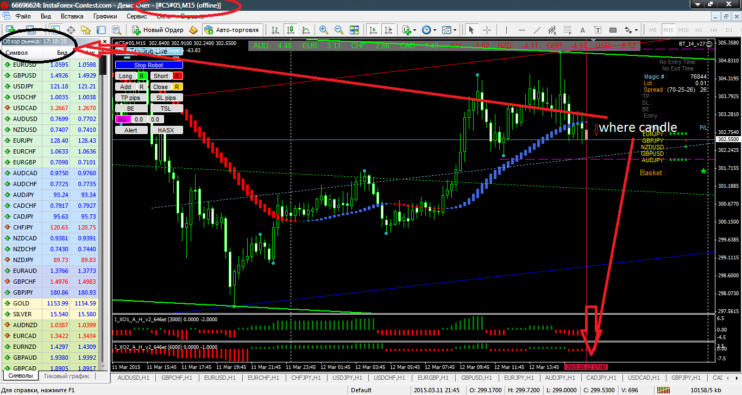Image resolution: width=742 pixels, height=395 pixels.
Task: Open the Вставка menu
Action: (72, 16)
